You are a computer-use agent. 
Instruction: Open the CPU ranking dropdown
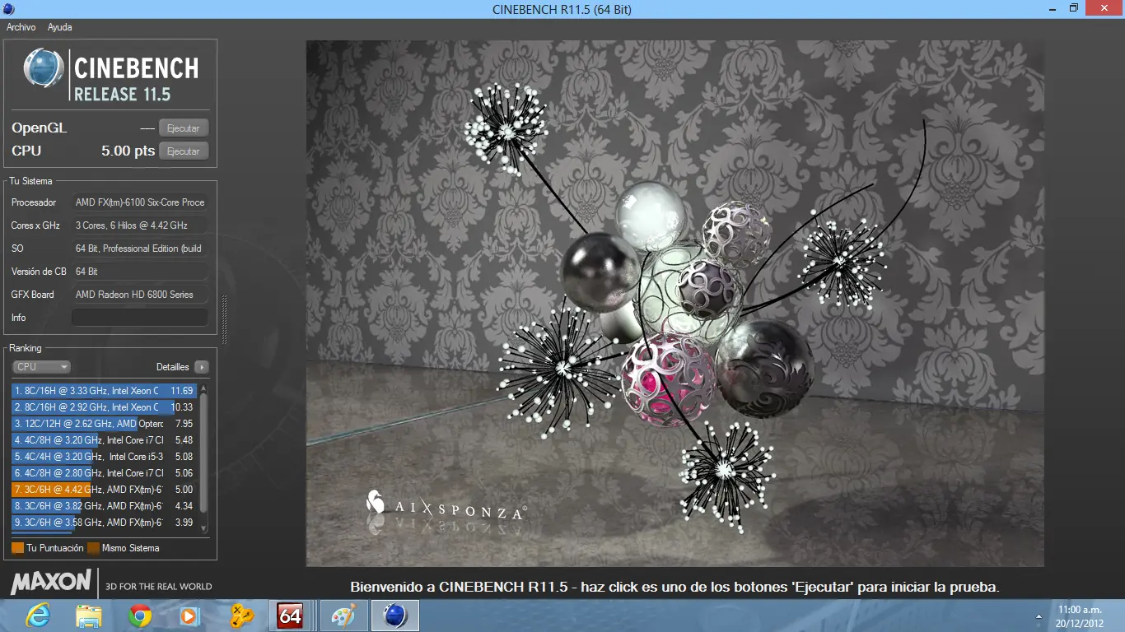(x=41, y=367)
